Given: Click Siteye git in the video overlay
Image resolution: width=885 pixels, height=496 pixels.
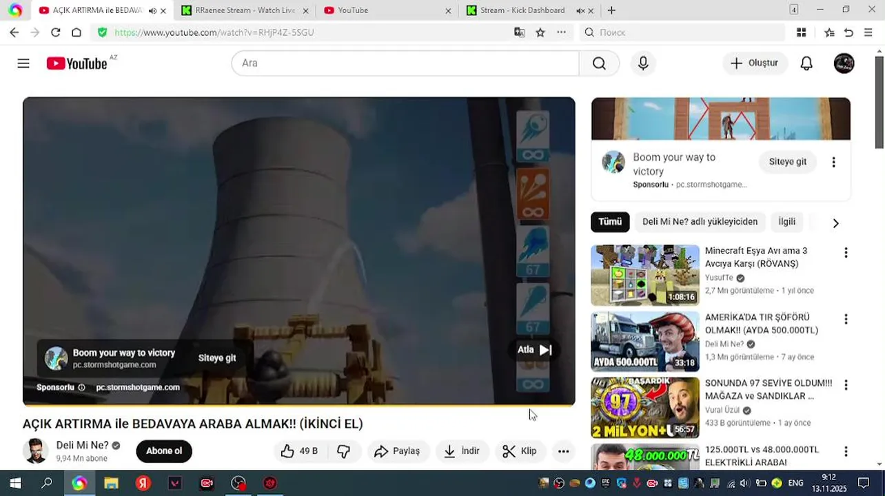Looking at the screenshot, I should (217, 358).
